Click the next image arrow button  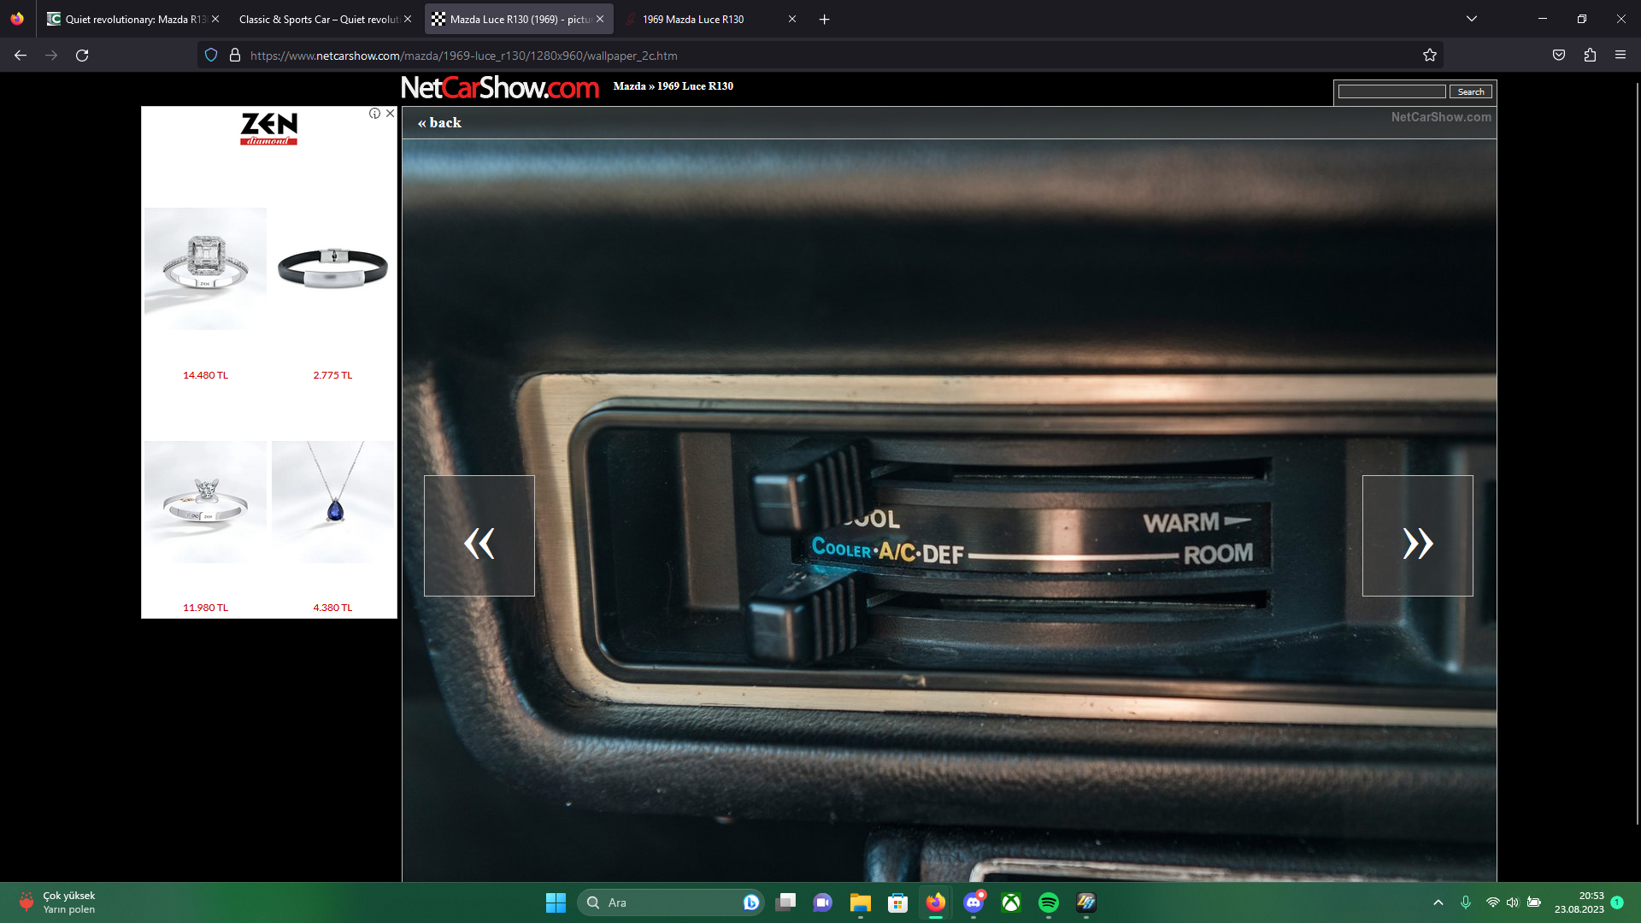pos(1417,536)
